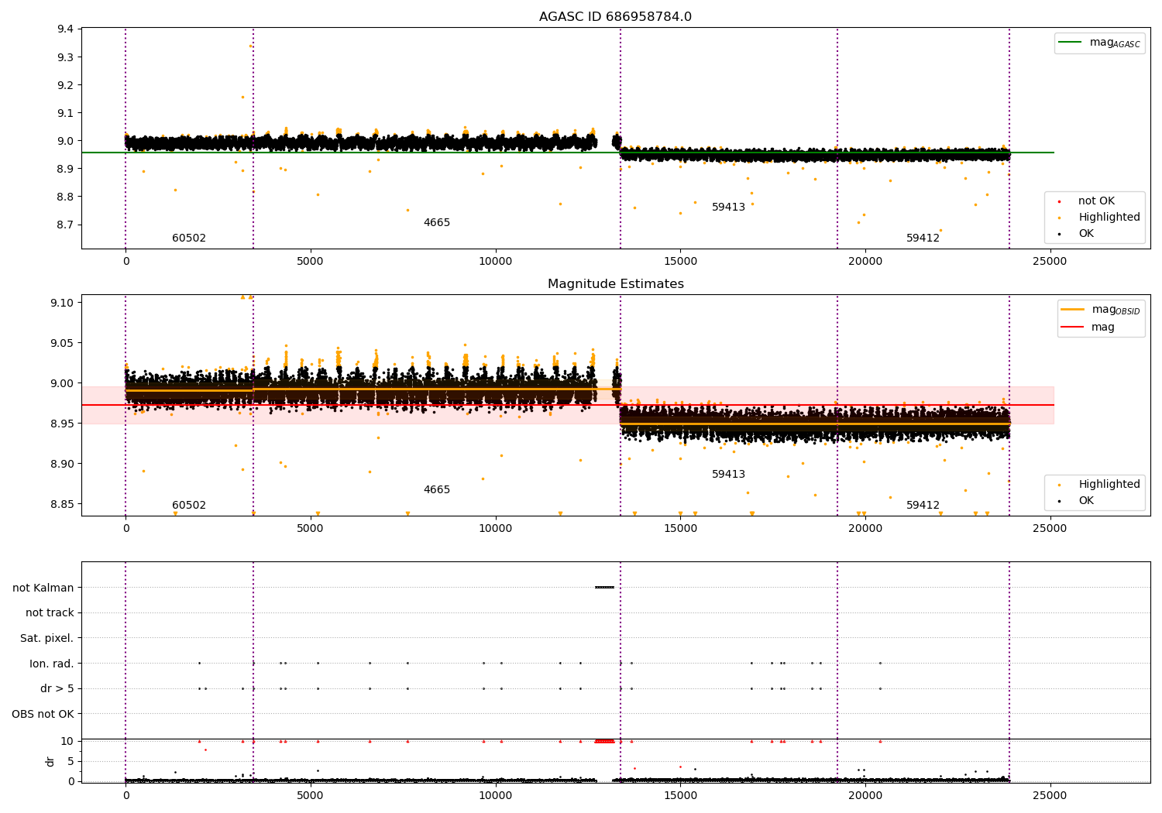This screenshot has height=813, width=1162.
Task: Click obsid label 4665 in Magnitude Estimates plot
Action: 437,490
